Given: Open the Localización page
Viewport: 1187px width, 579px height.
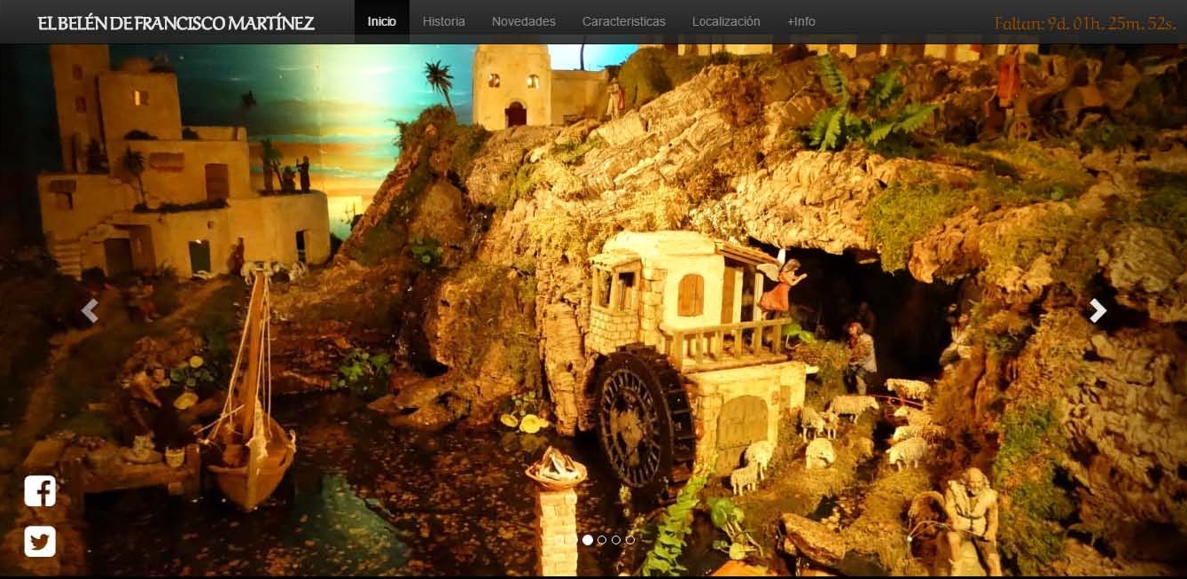Looking at the screenshot, I should point(725,21).
